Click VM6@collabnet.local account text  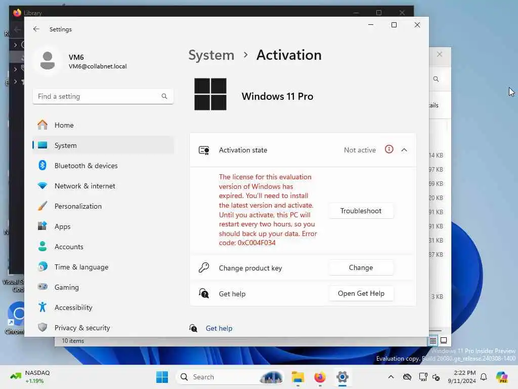pos(98,66)
